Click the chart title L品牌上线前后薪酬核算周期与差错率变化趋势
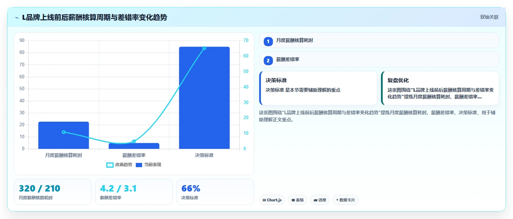 [95, 17]
